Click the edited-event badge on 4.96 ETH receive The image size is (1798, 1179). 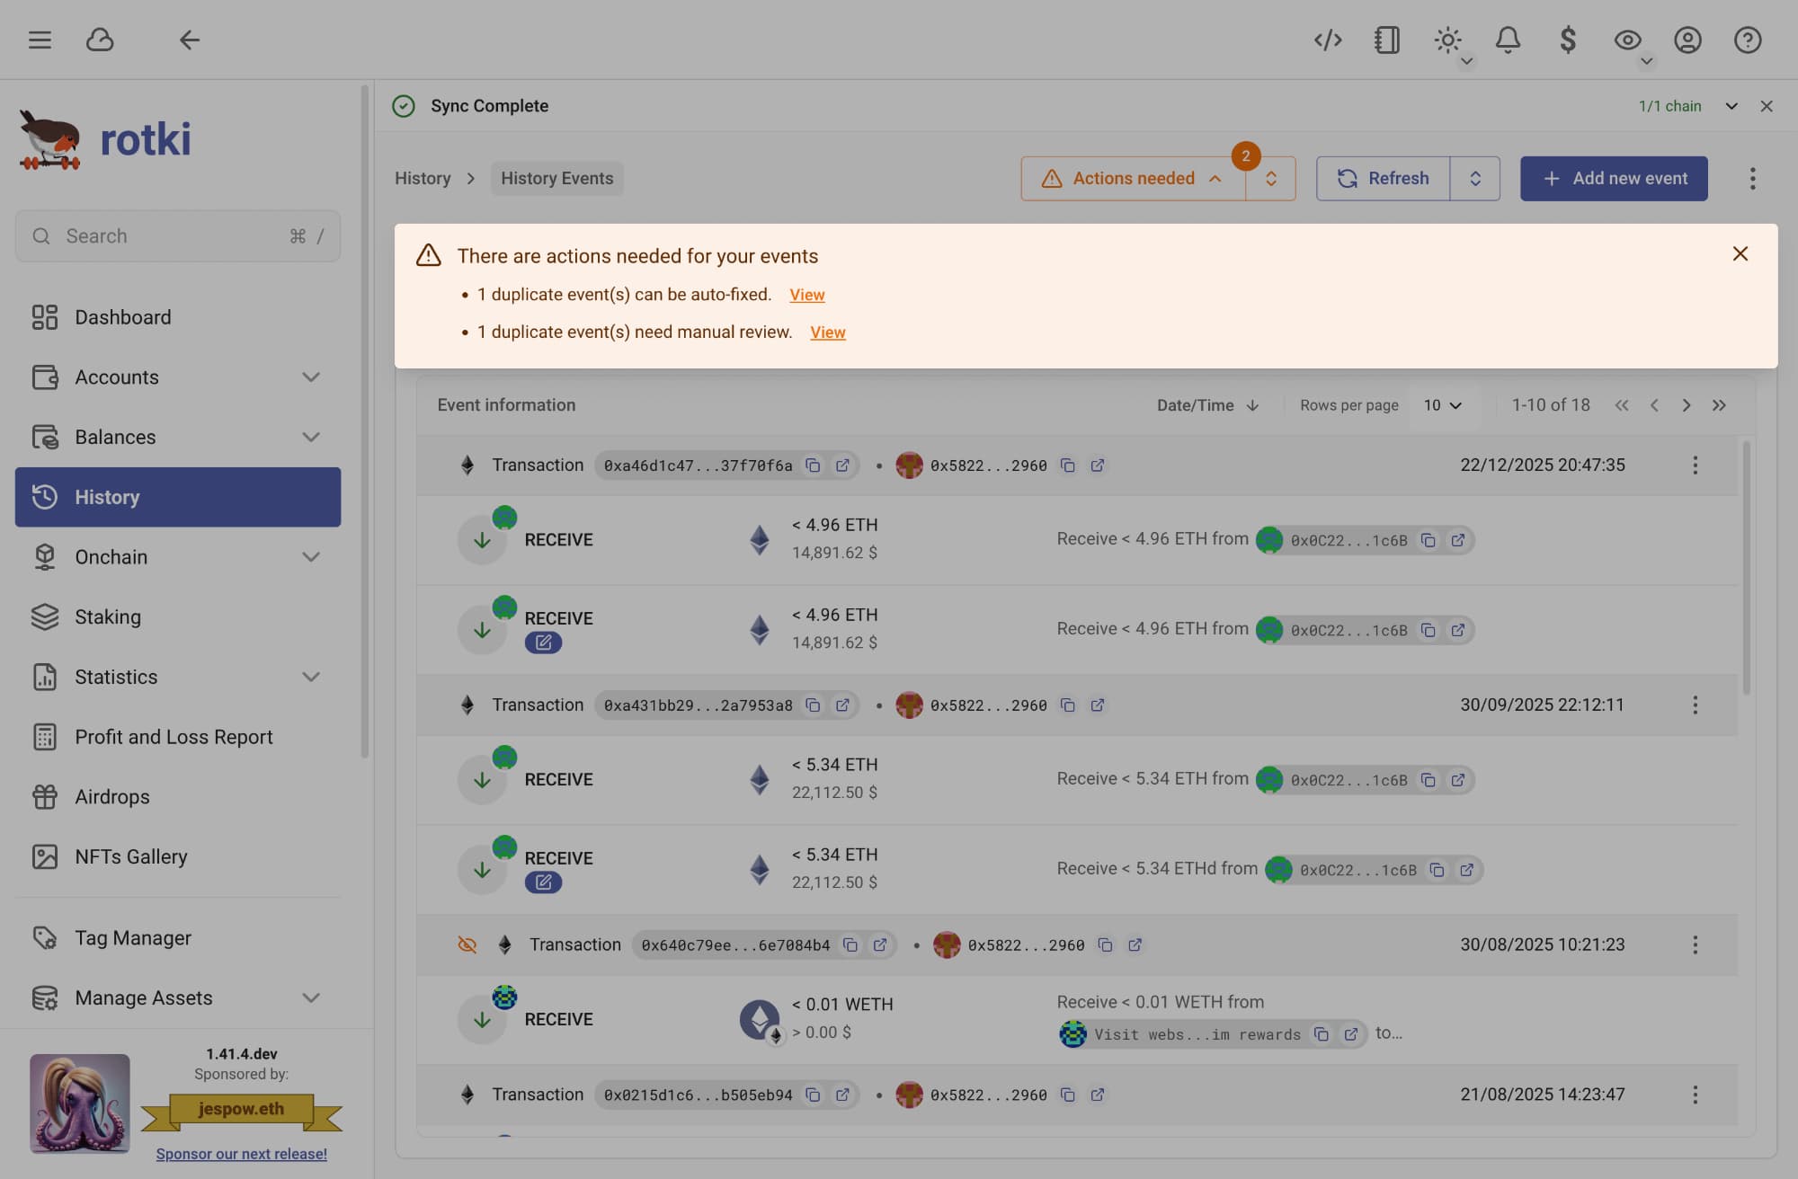coord(543,643)
